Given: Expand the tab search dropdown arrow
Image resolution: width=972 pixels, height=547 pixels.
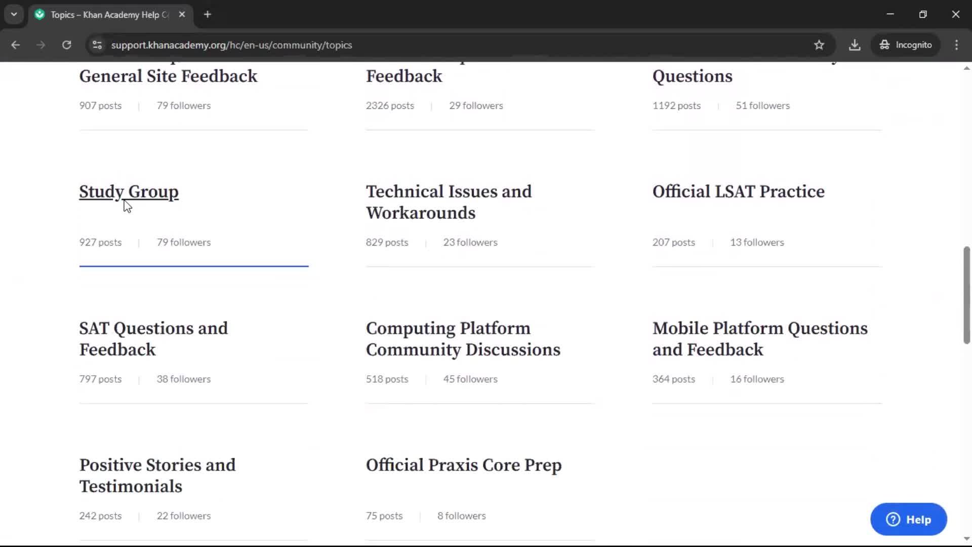Looking at the screenshot, I should pyautogui.click(x=14, y=14).
